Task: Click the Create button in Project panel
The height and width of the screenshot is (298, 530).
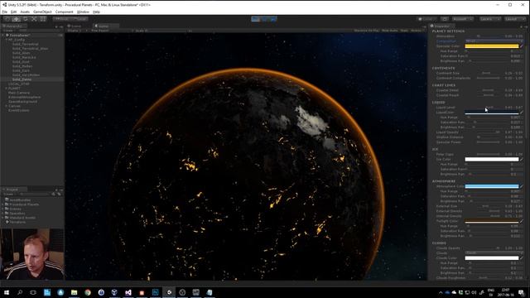Action: click(x=8, y=194)
